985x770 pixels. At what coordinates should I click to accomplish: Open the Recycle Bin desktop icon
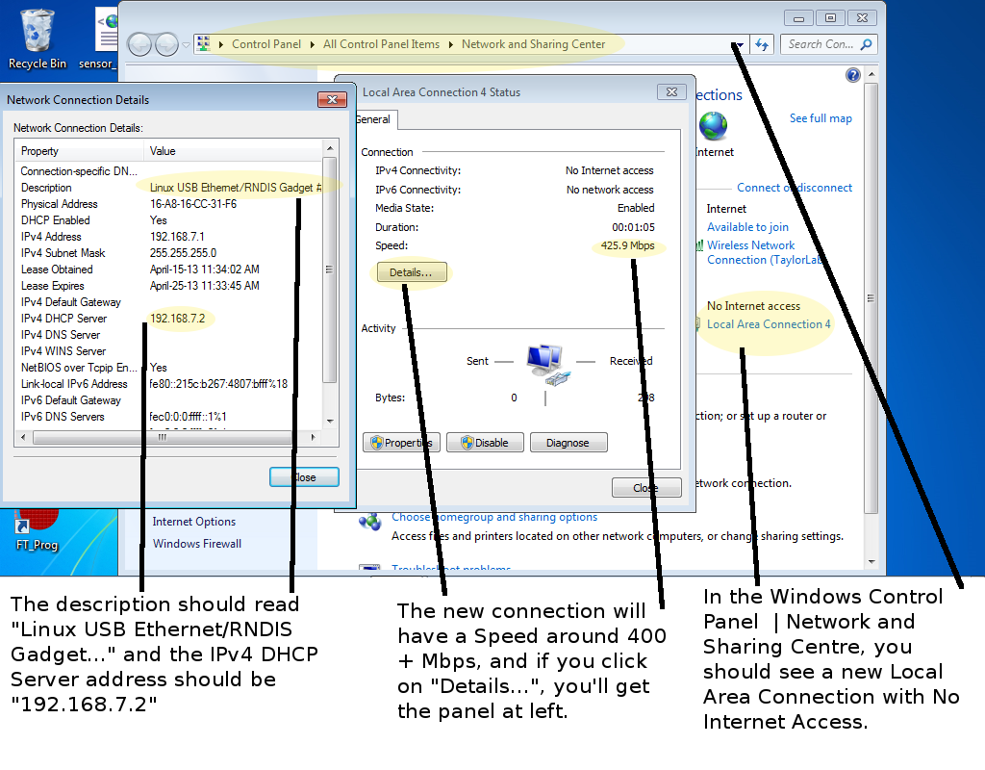pyautogui.click(x=38, y=38)
